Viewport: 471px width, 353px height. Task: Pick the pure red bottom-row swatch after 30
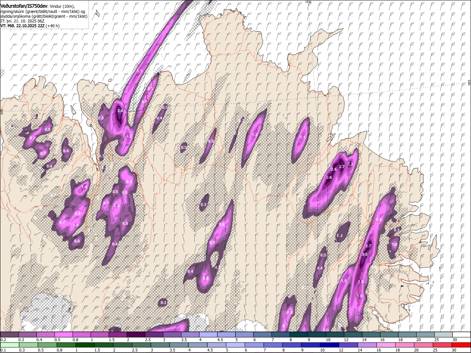tap(462, 345)
